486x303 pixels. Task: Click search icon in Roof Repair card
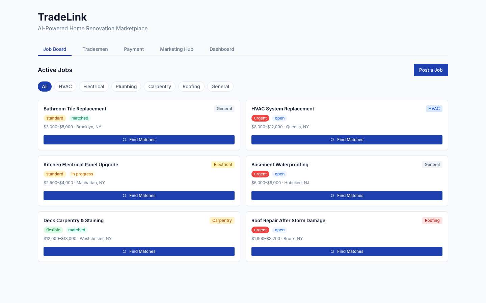tap(332, 251)
